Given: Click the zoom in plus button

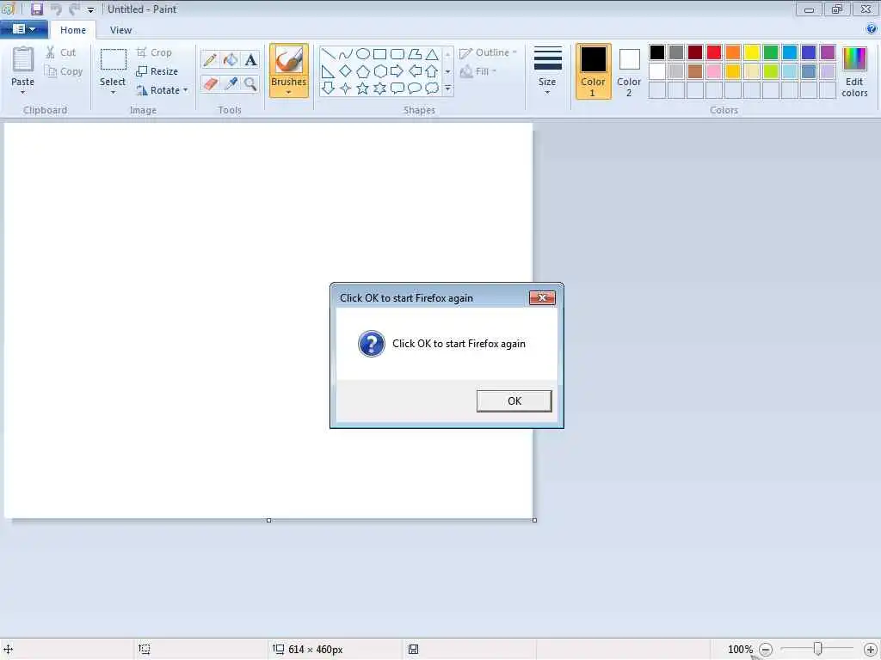Looking at the screenshot, I should [x=870, y=650].
